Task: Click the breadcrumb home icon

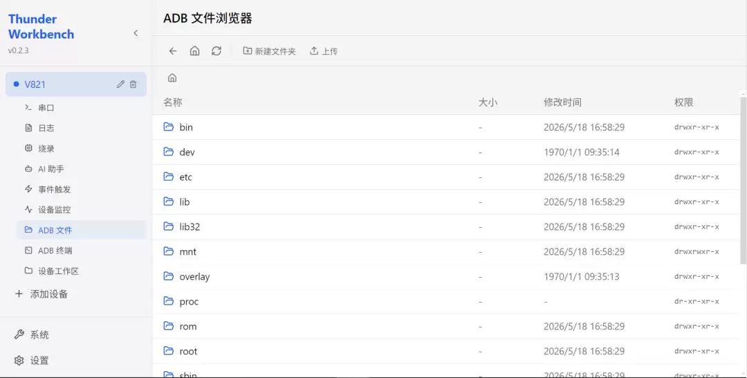Action: point(172,78)
